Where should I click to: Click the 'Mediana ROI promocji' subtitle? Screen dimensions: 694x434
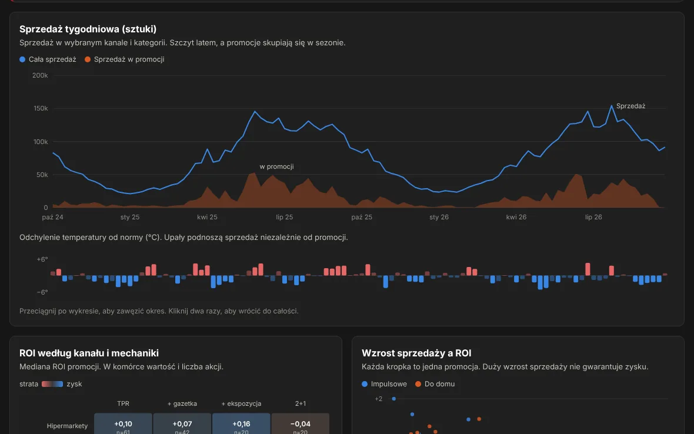tap(121, 367)
